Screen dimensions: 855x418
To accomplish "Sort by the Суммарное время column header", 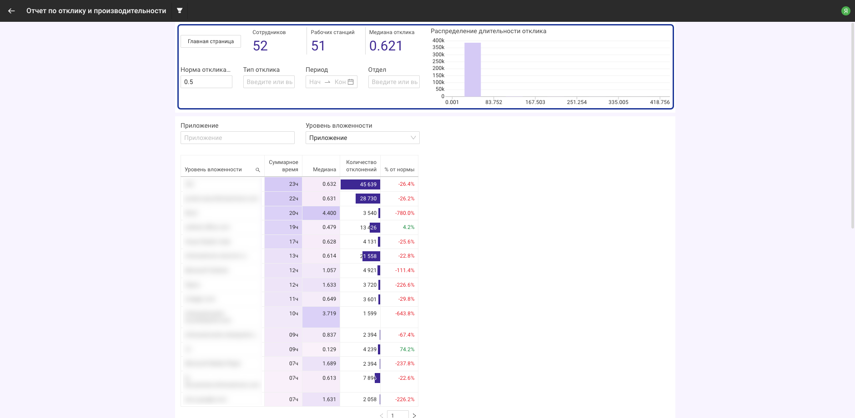I will [283, 166].
